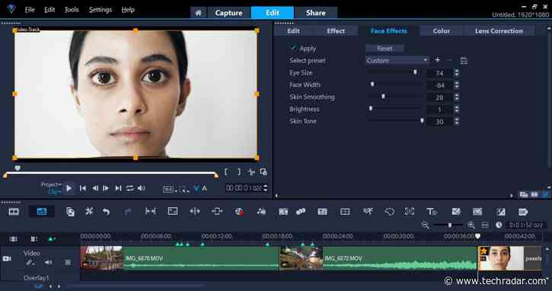Click the Eye Size slider handle

[x=415, y=72]
